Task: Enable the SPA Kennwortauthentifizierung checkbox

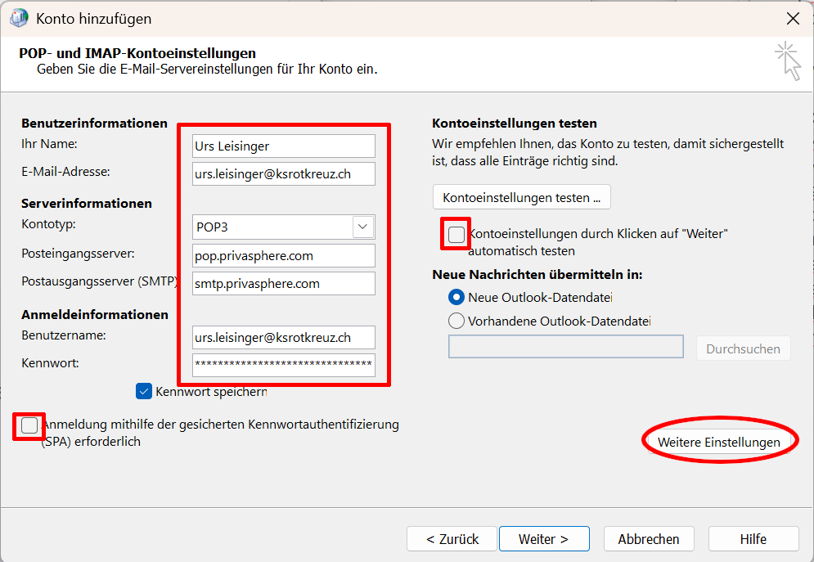Action: (29, 425)
